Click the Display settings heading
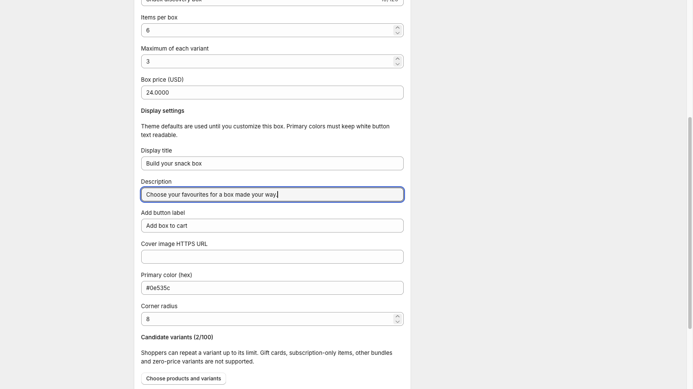693x389 pixels. 162,111
